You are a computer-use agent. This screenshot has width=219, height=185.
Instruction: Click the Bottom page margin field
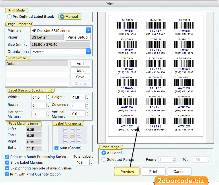tap(34, 148)
